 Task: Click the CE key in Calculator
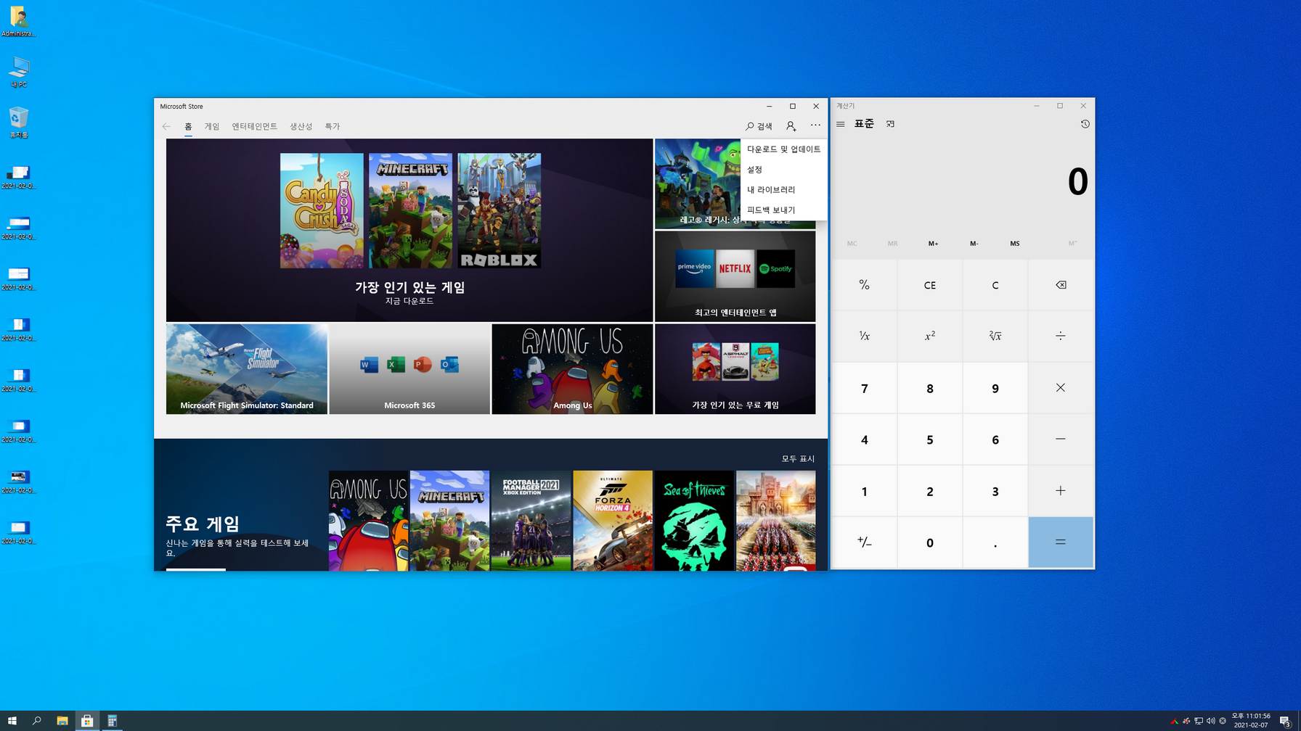pos(930,285)
